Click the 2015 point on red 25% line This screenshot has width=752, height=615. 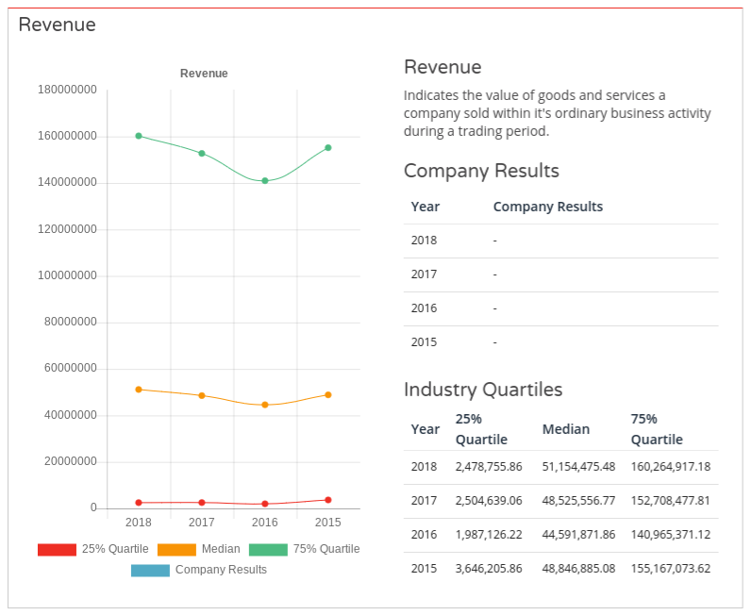tap(328, 500)
